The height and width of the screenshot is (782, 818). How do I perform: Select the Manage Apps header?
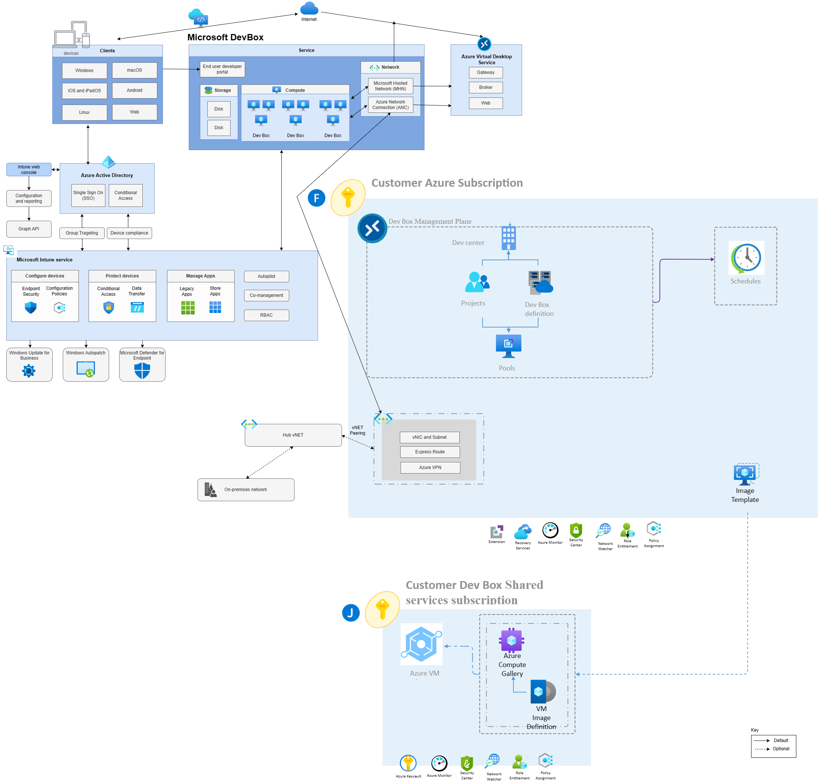[x=201, y=276]
